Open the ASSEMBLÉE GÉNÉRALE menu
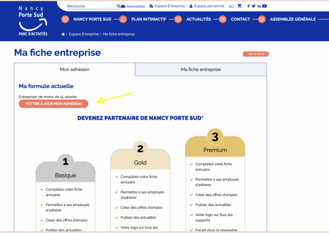Viewport: 329px width, 233px height. click(x=293, y=19)
